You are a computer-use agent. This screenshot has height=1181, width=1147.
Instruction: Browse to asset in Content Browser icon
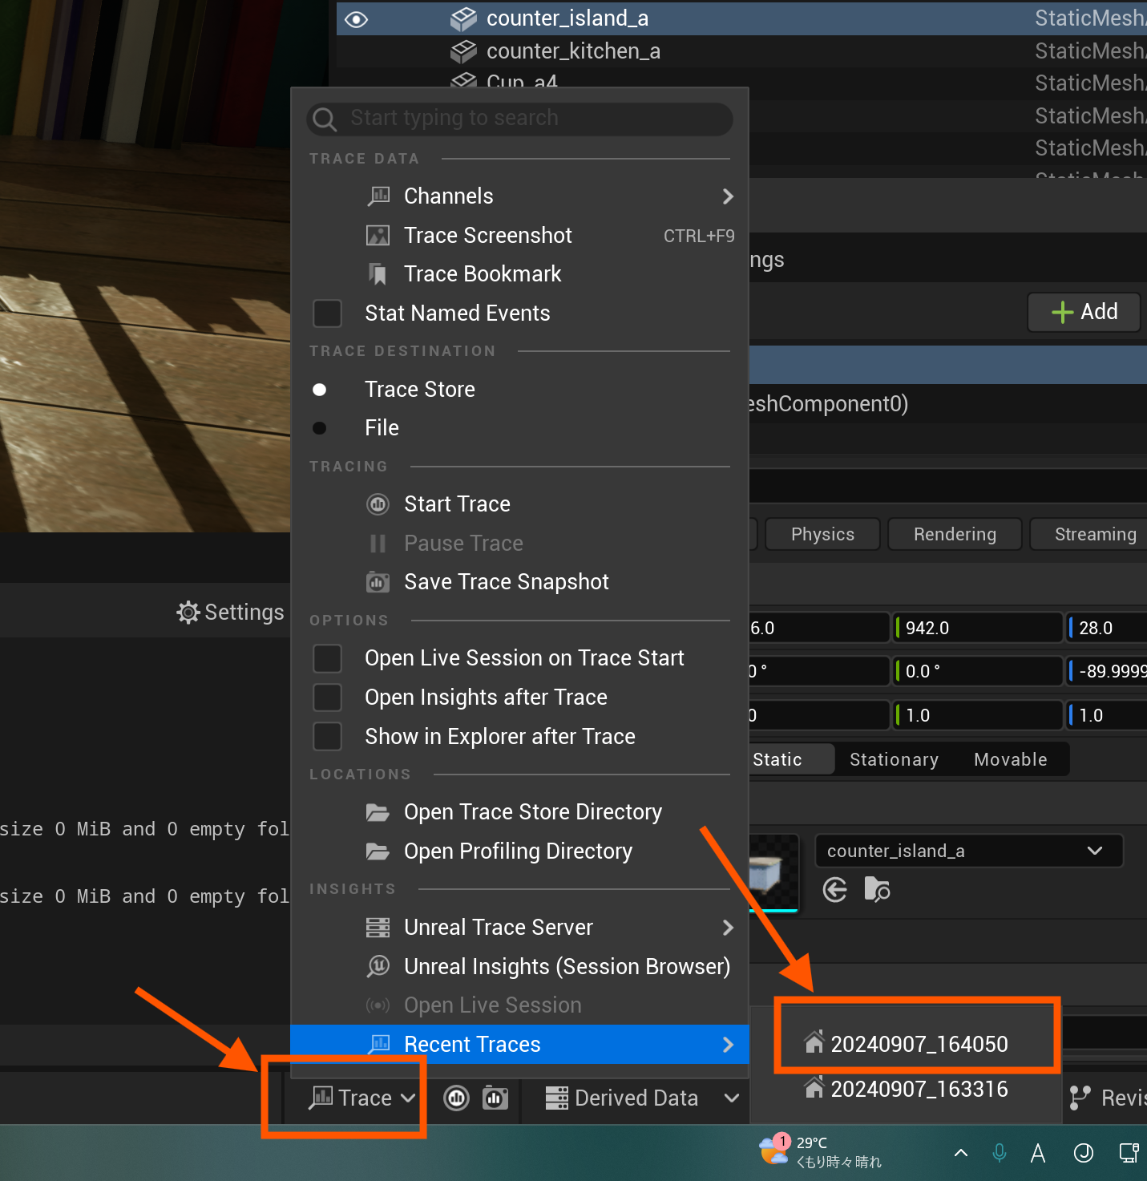click(877, 890)
